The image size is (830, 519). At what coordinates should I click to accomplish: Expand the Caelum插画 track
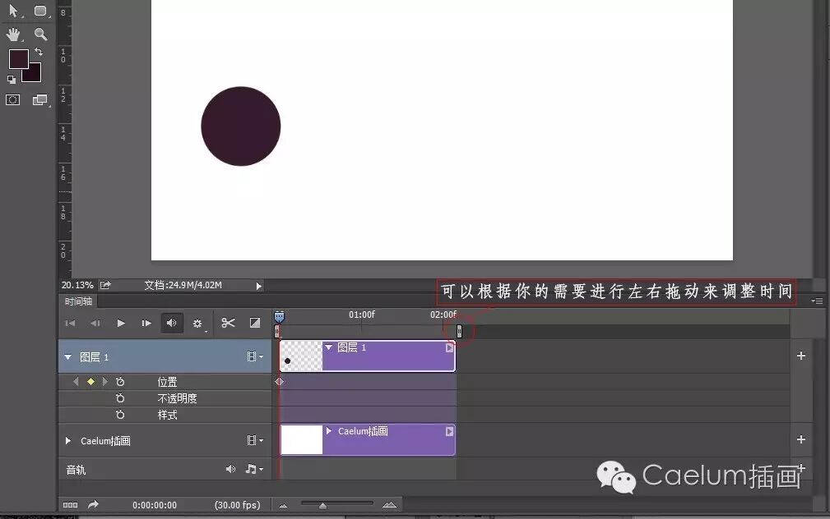coord(67,441)
